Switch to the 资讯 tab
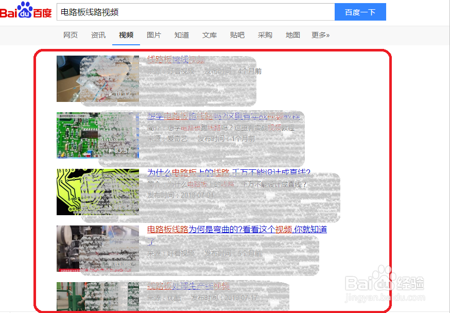 (98, 35)
